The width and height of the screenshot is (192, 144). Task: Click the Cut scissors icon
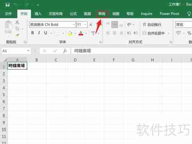[x=17, y=22]
